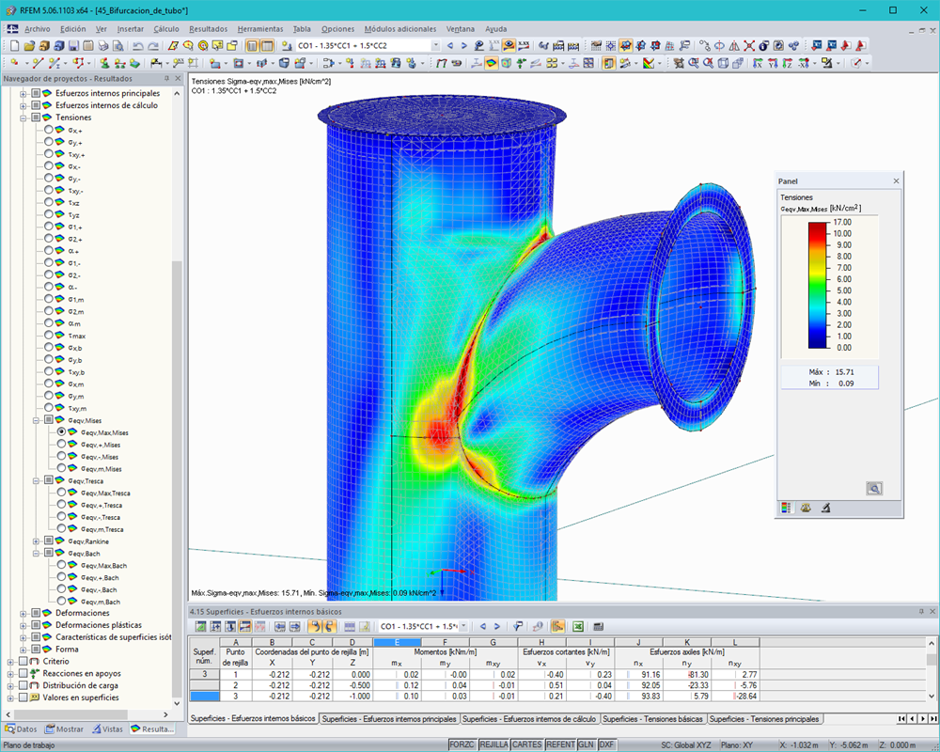Click the new line tool icon
Image resolution: width=940 pixels, height=752 pixels.
click(38, 63)
